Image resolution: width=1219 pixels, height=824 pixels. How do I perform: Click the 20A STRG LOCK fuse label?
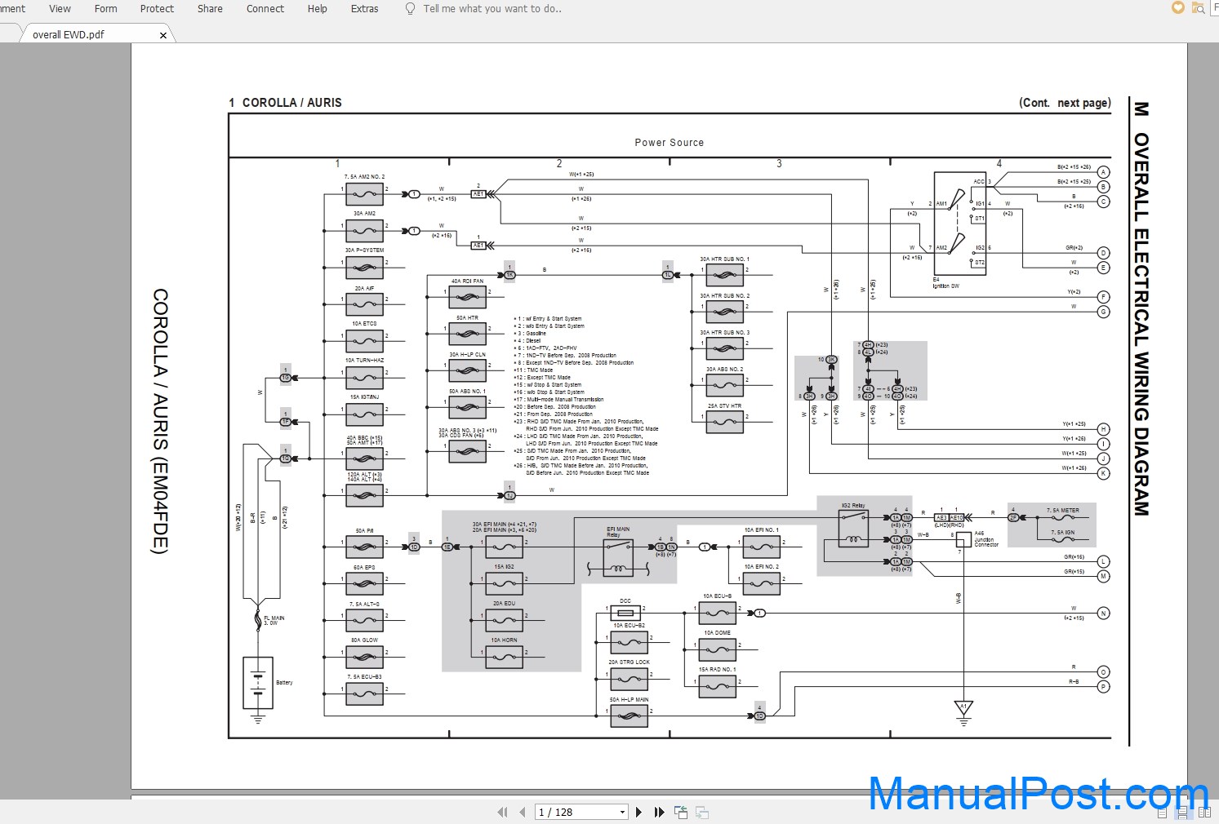pos(629,662)
